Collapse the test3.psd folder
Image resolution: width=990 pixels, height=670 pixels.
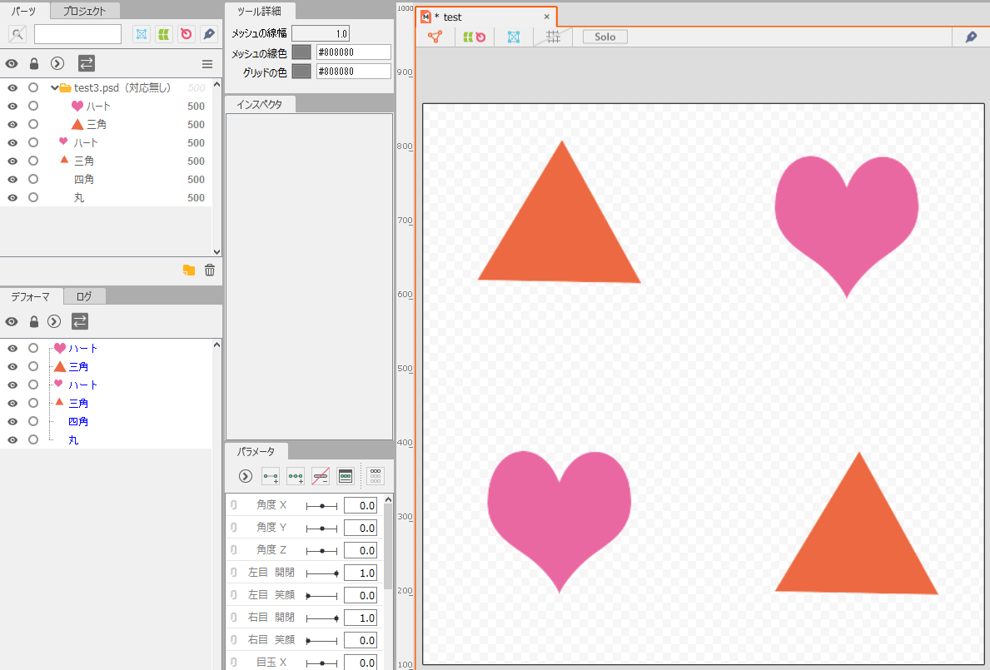click(54, 88)
